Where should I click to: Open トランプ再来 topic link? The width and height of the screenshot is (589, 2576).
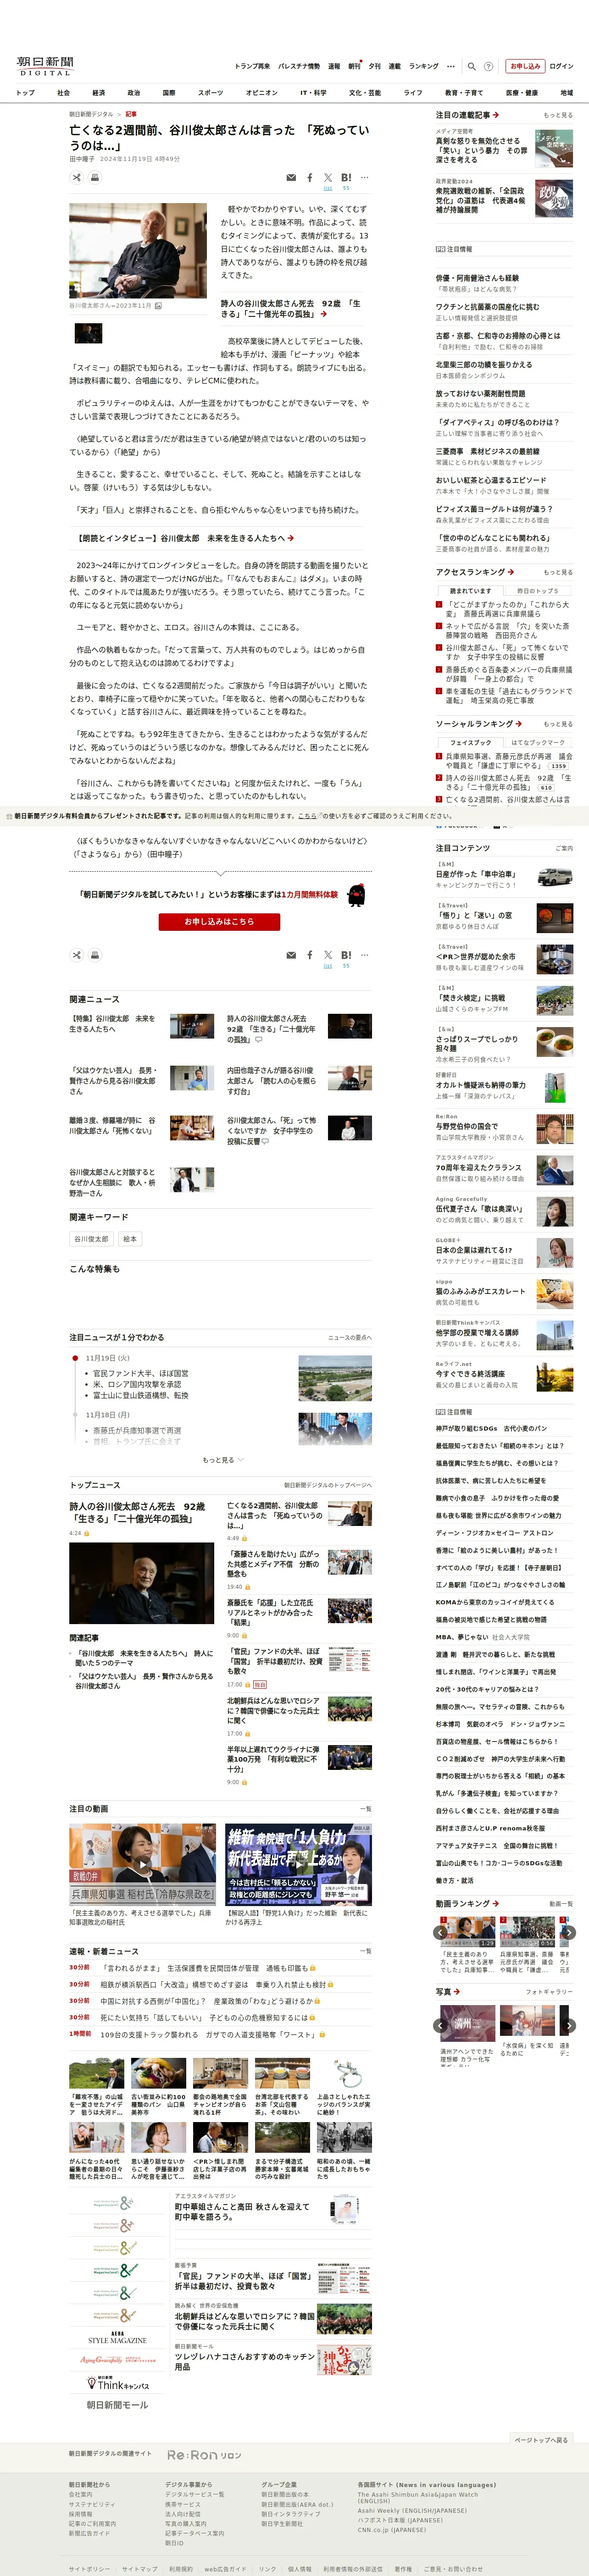(252, 66)
